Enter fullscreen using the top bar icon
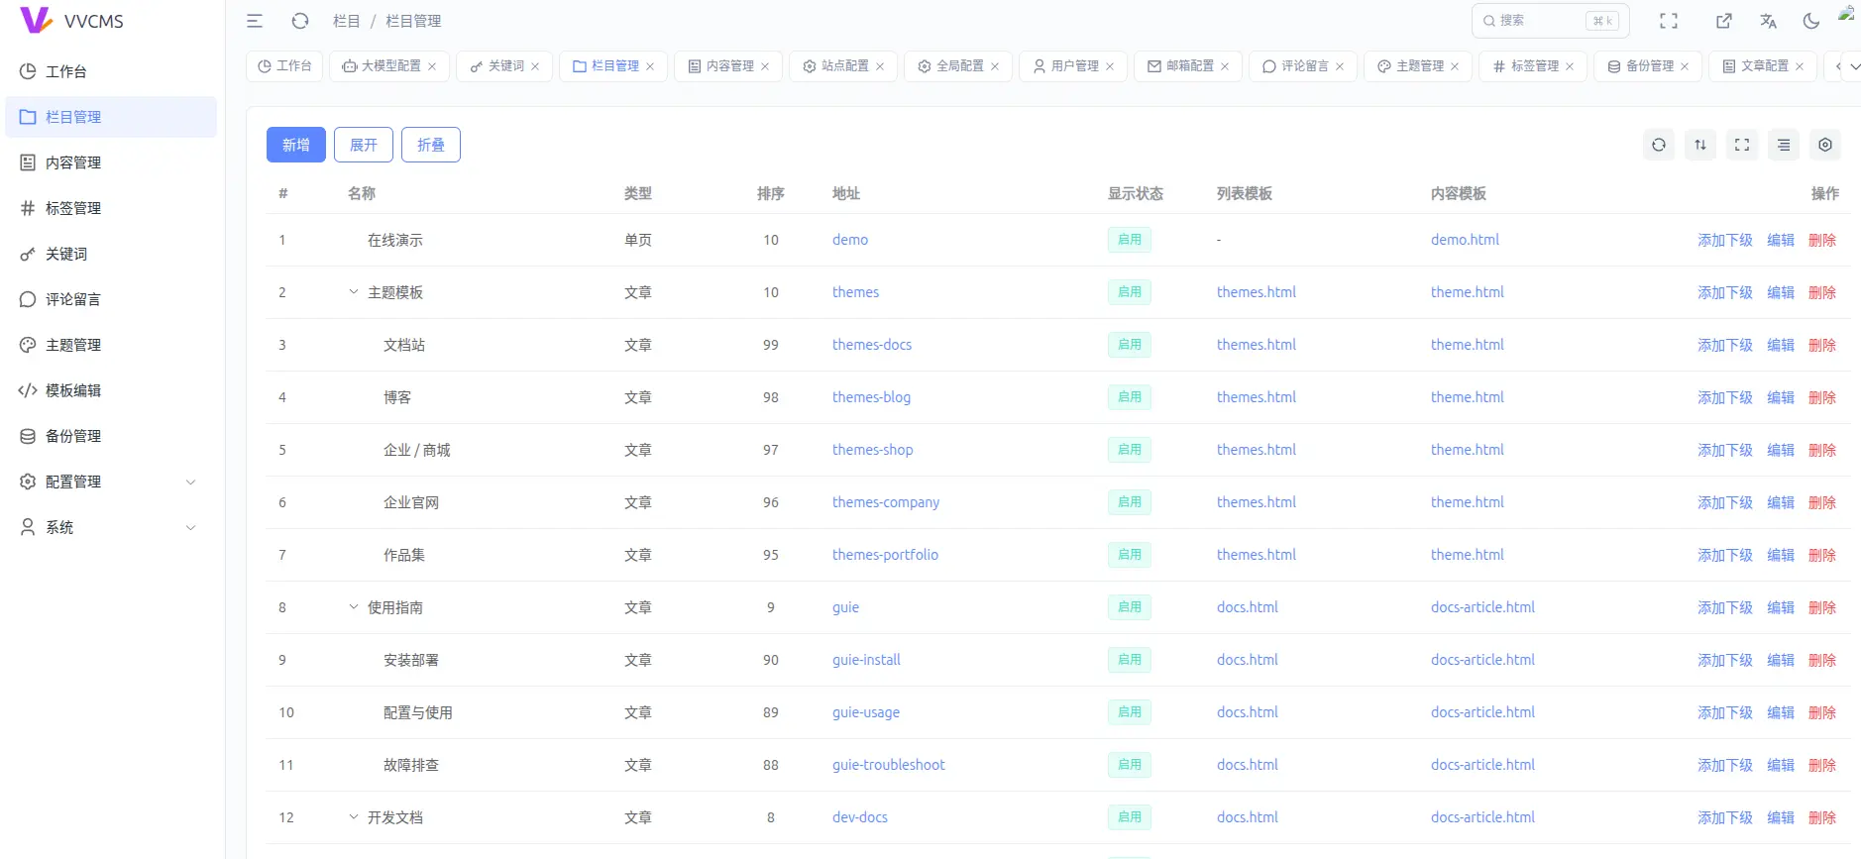The image size is (1861, 859). point(1669,21)
